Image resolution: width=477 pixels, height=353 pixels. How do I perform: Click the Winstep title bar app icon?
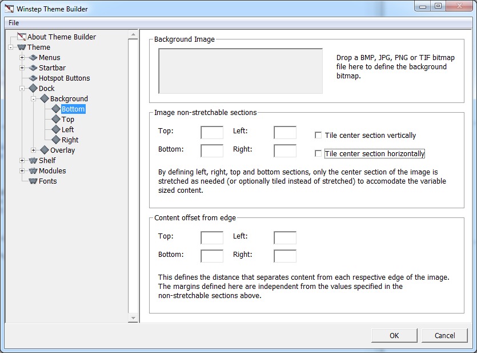(9, 9)
